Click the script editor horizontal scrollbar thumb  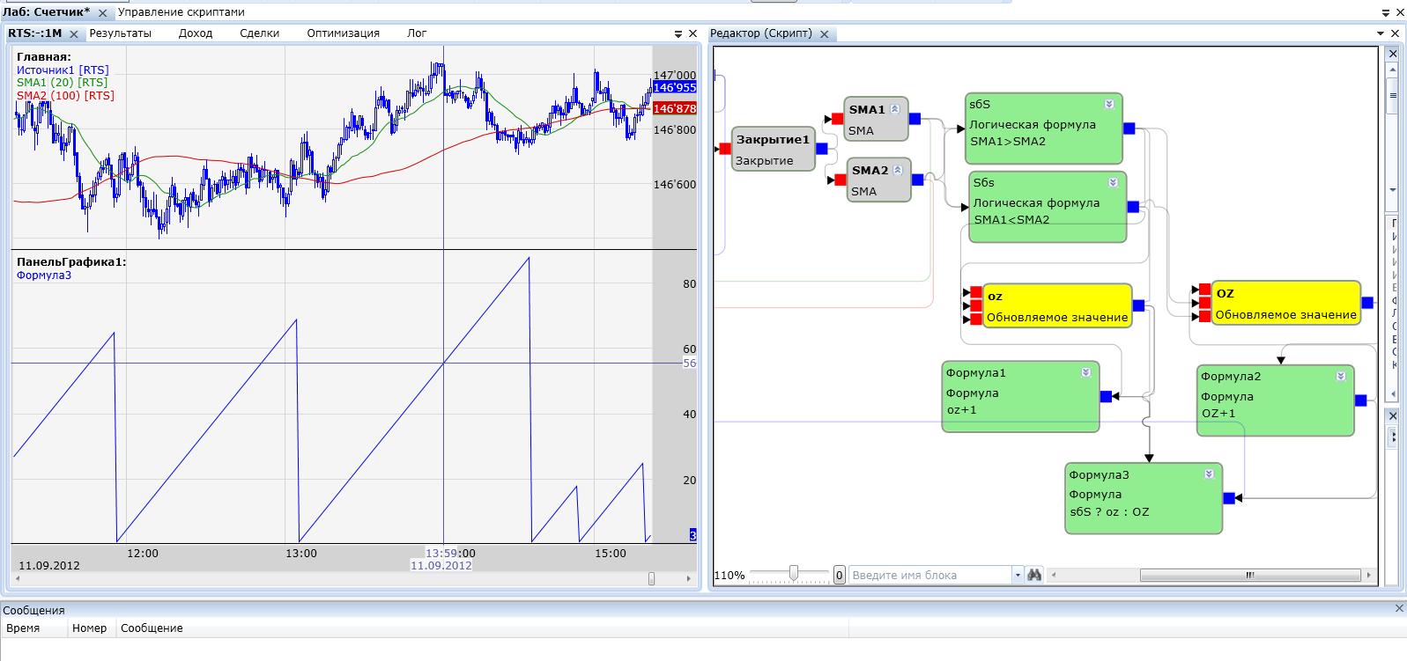tap(1249, 575)
